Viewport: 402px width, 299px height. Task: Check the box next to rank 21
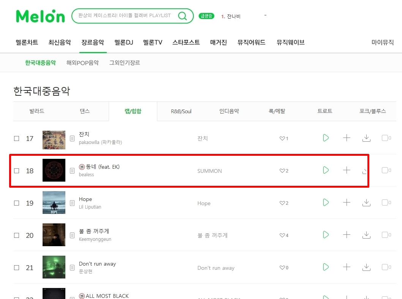tap(17, 268)
